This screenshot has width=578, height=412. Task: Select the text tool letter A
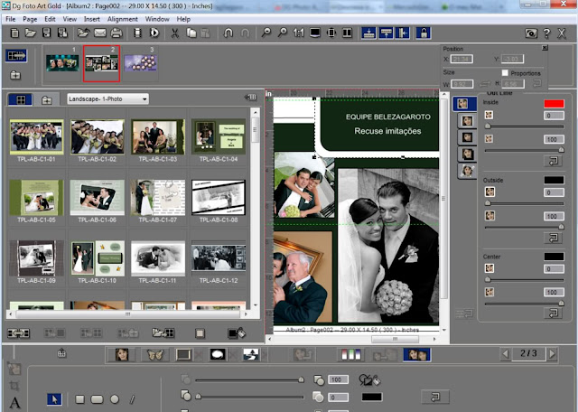(15, 403)
